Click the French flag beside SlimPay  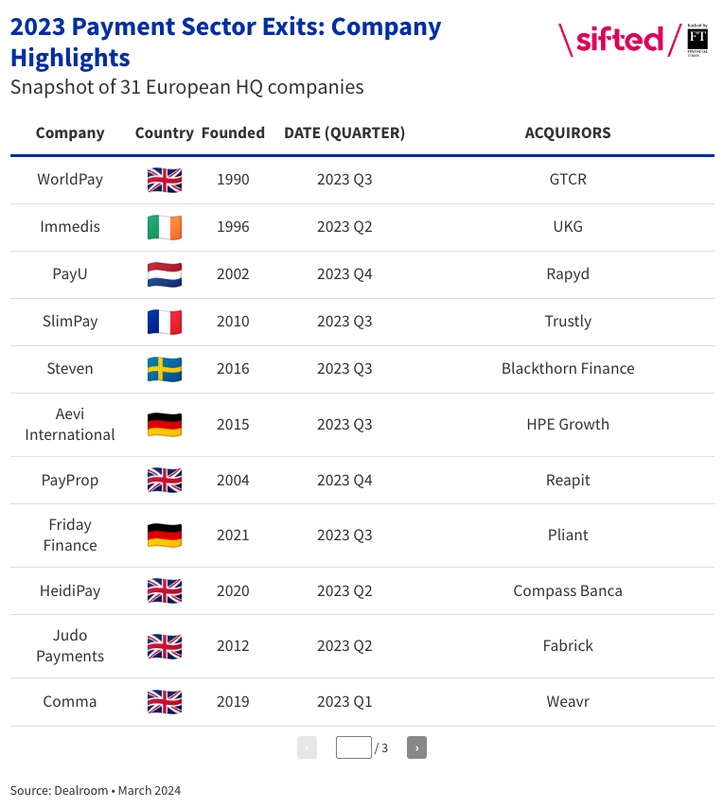pos(164,321)
